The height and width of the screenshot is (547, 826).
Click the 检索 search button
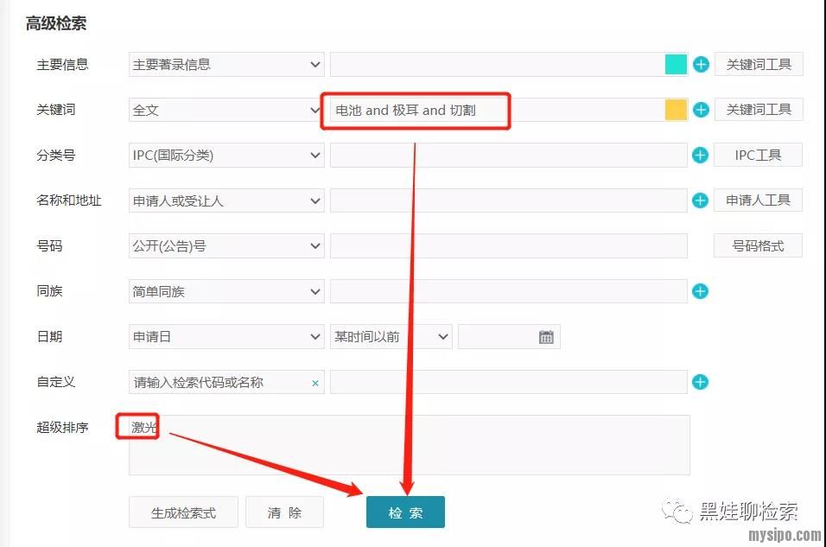click(x=405, y=512)
